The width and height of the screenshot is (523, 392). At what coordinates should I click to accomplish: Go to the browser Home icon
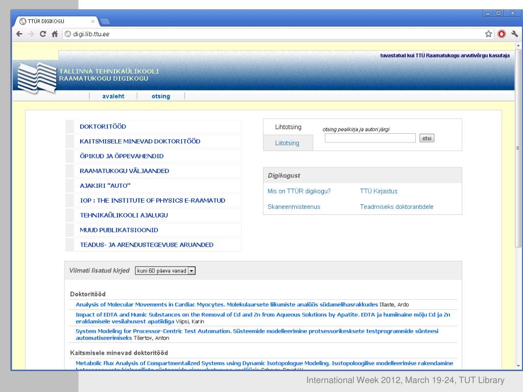(x=55, y=34)
